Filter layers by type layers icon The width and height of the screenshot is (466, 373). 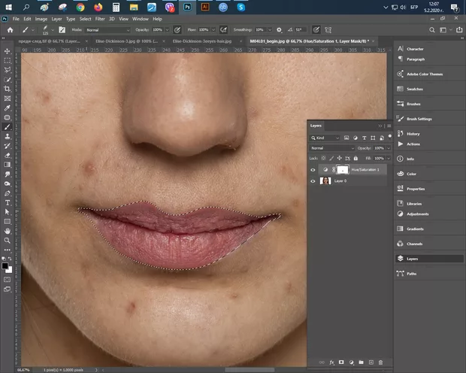tap(365, 138)
